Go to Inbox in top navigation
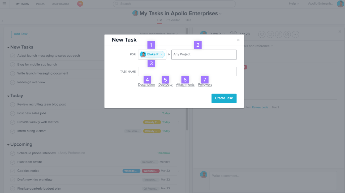The image size is (345, 193). [x=40, y=4]
